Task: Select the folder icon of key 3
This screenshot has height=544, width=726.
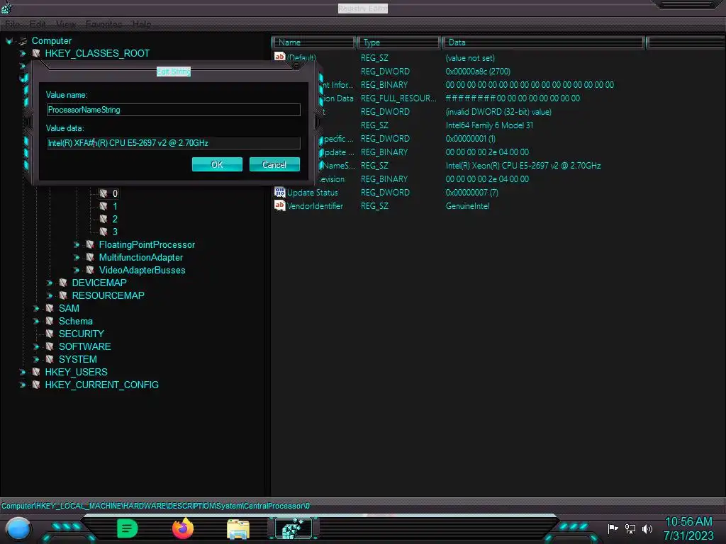Action: click(x=104, y=232)
